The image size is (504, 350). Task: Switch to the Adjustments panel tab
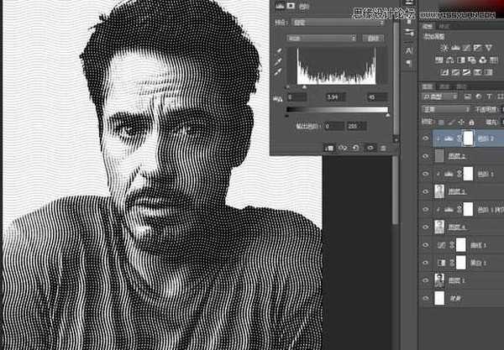(428, 27)
